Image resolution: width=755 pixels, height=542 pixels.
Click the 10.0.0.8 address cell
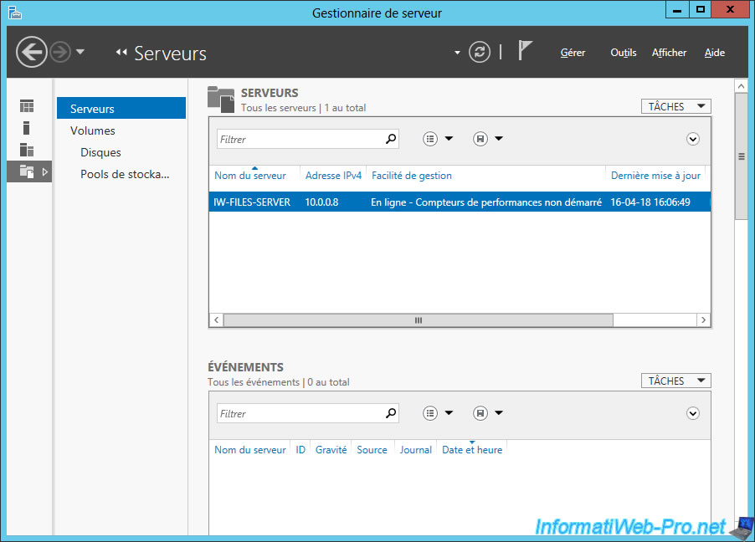321,202
